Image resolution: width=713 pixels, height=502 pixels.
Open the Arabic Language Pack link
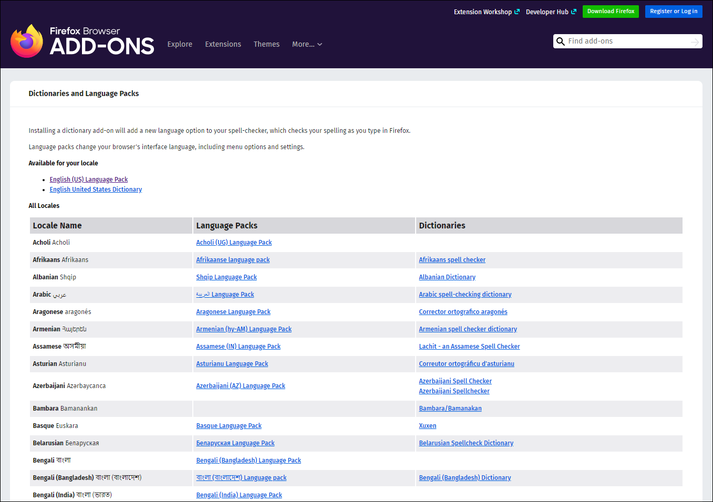pyautogui.click(x=225, y=295)
